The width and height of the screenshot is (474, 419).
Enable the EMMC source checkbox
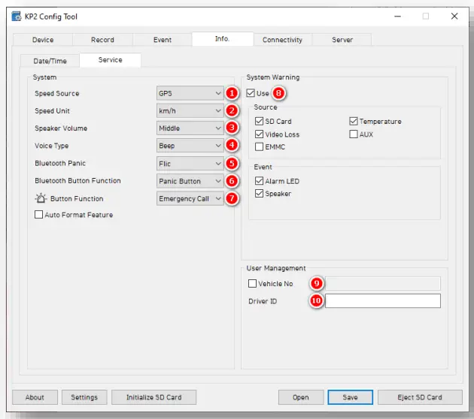coord(259,146)
